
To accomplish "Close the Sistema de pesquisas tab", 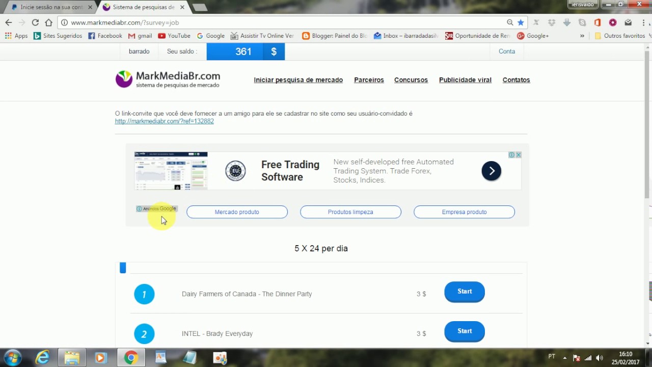I will (182, 7).
